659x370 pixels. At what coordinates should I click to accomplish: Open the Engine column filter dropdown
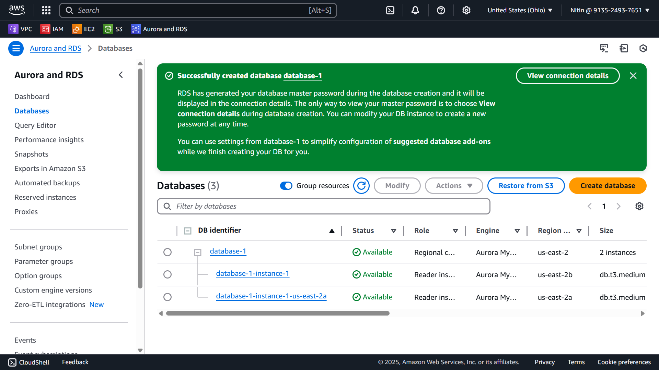(x=517, y=231)
